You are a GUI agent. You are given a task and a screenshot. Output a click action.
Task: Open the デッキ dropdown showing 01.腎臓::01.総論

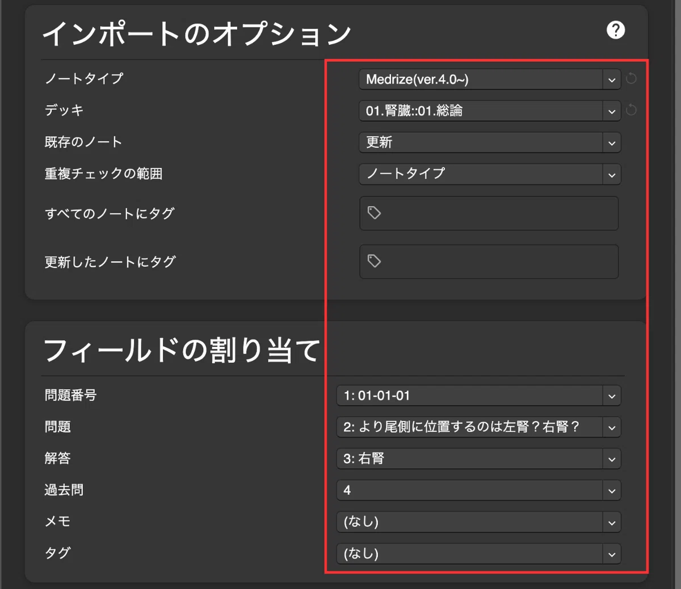tap(490, 111)
